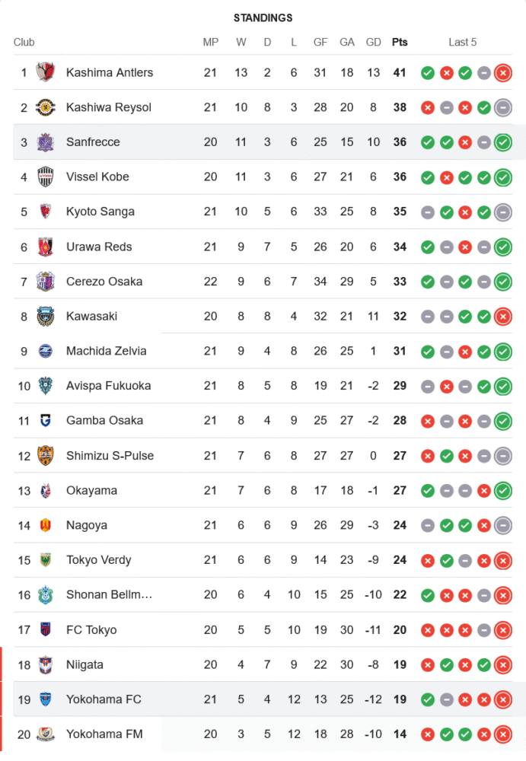526x761 pixels.
Task: Sort by the GD column header
Action: (373, 42)
